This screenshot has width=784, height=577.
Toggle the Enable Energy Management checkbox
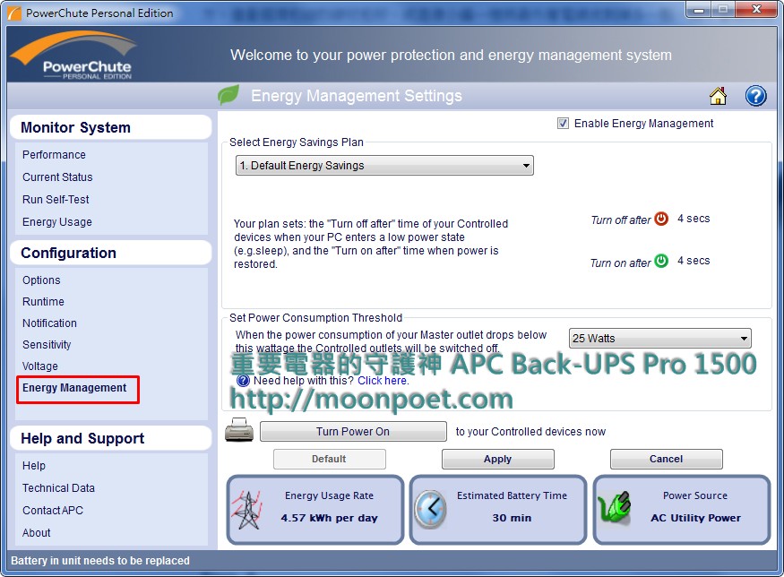point(563,124)
